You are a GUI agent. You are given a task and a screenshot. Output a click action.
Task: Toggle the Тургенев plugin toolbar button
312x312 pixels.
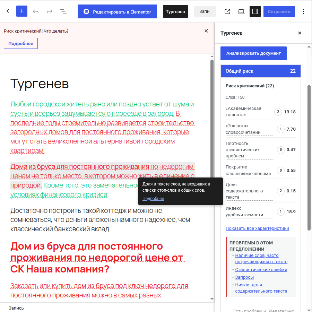pyautogui.click(x=175, y=11)
